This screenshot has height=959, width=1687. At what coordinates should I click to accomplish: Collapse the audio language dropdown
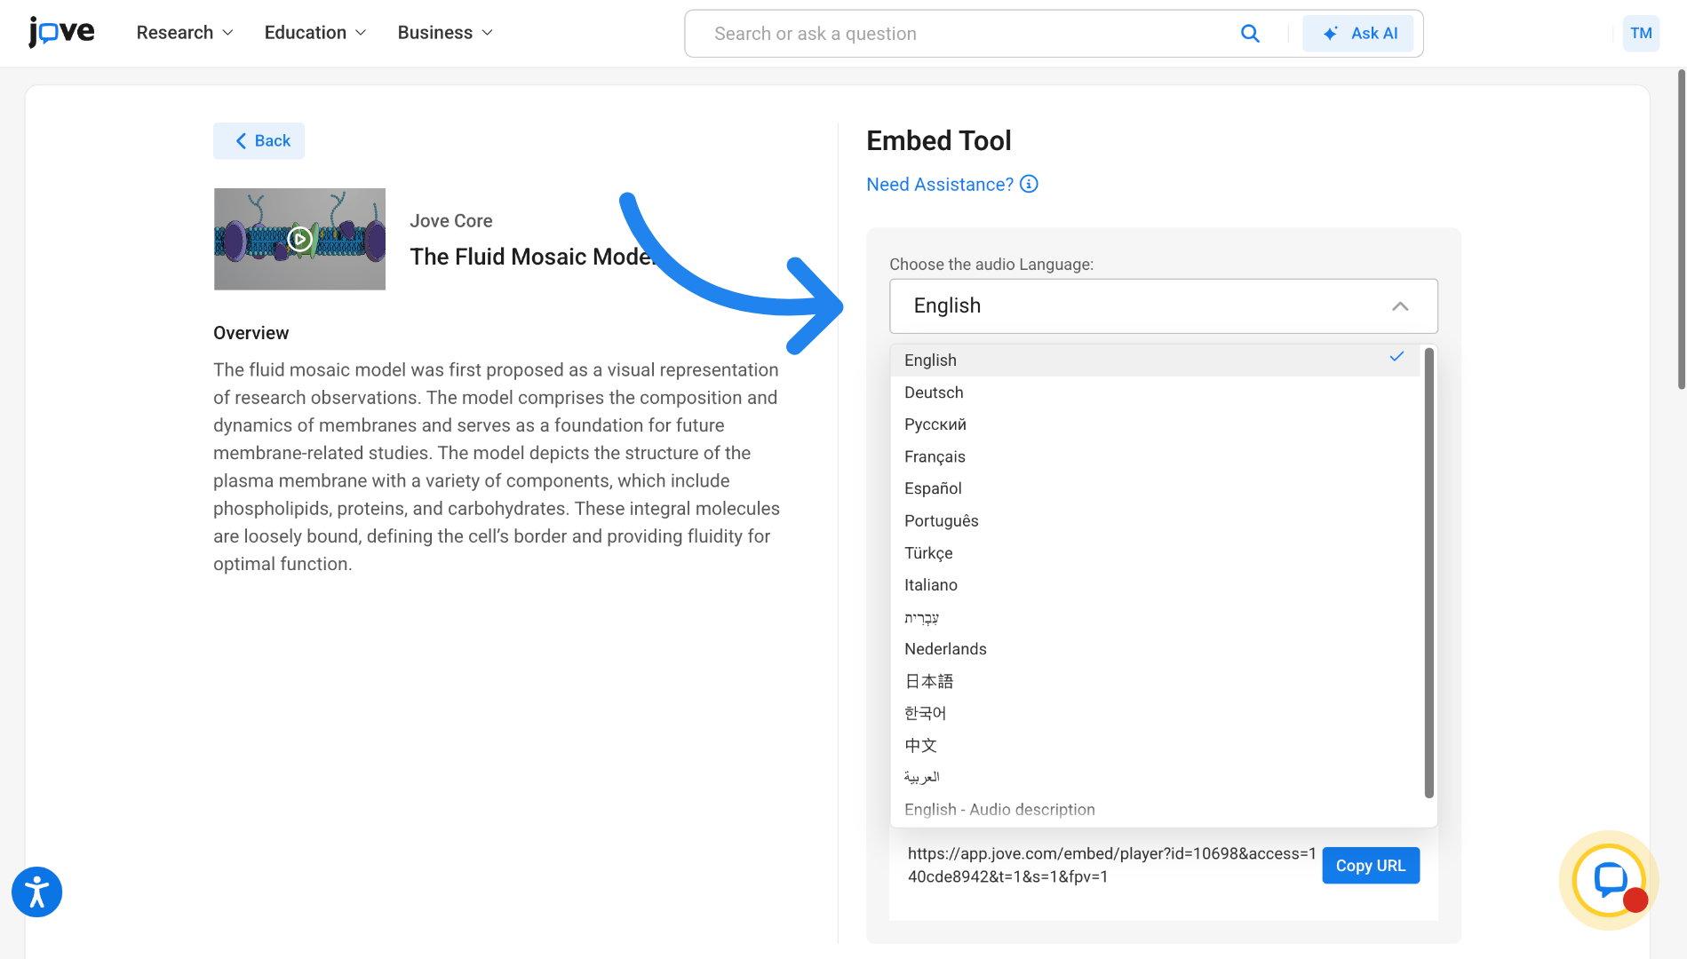pos(1164,306)
